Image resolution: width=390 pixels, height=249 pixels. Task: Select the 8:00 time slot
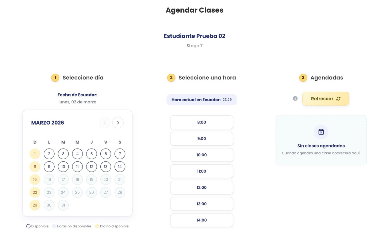click(201, 122)
